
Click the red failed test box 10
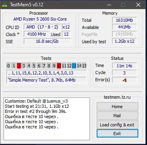pos(59,66)
